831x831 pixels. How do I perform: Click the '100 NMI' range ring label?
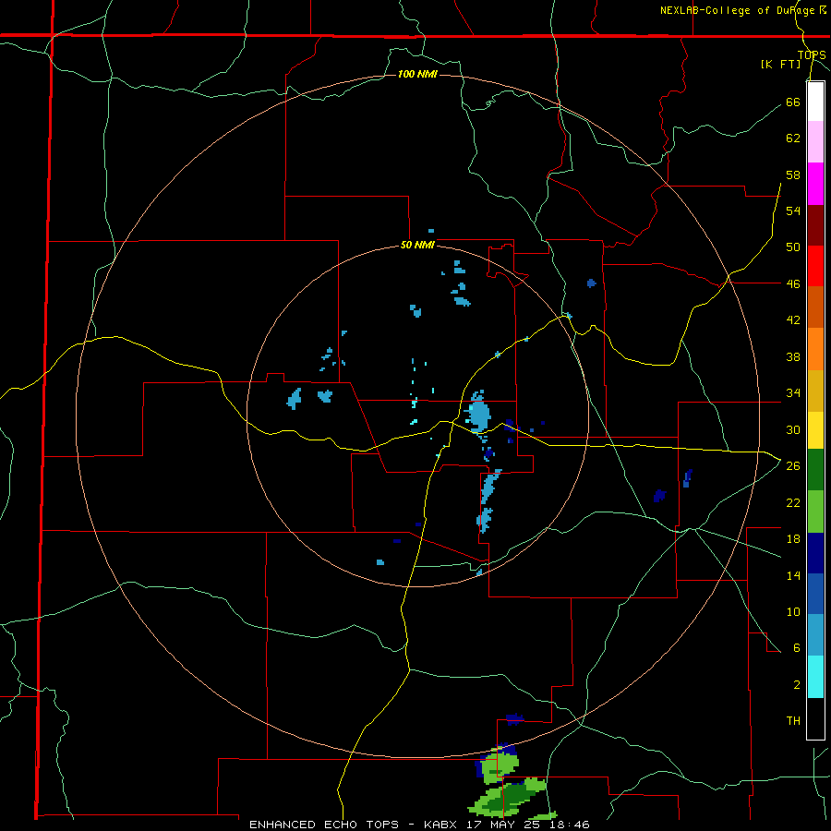[417, 74]
